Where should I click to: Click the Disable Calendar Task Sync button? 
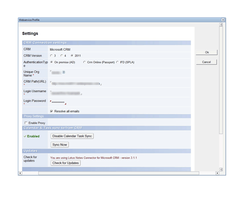[72, 136]
